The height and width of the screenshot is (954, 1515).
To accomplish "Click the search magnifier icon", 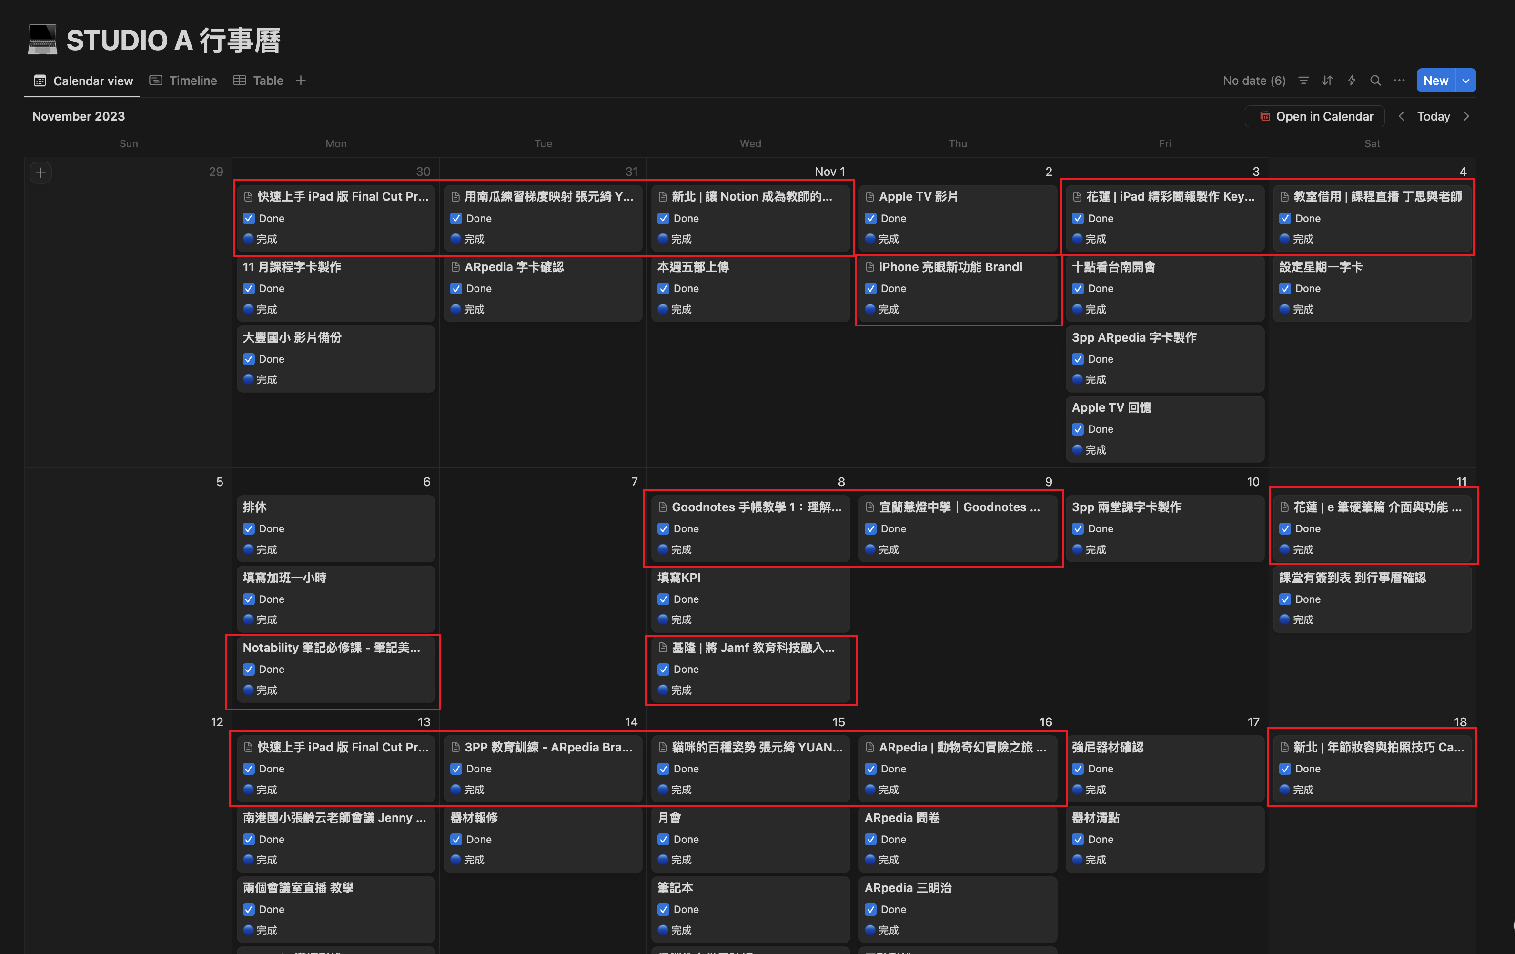I will click(x=1375, y=81).
